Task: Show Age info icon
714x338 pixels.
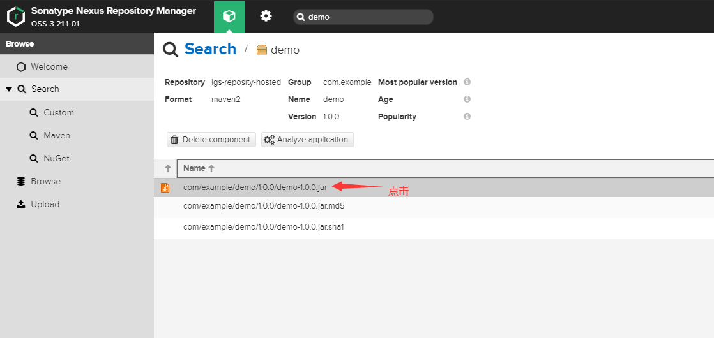Action: click(x=467, y=99)
